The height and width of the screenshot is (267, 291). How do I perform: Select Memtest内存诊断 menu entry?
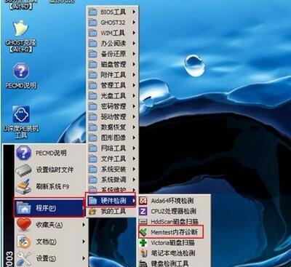click(x=171, y=232)
